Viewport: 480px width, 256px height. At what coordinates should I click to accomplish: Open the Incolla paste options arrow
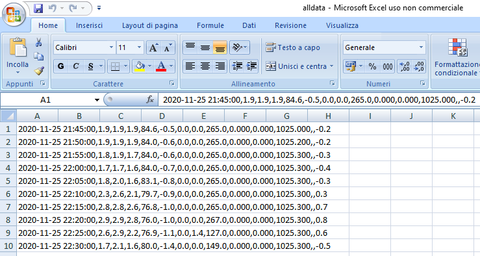pos(18,73)
